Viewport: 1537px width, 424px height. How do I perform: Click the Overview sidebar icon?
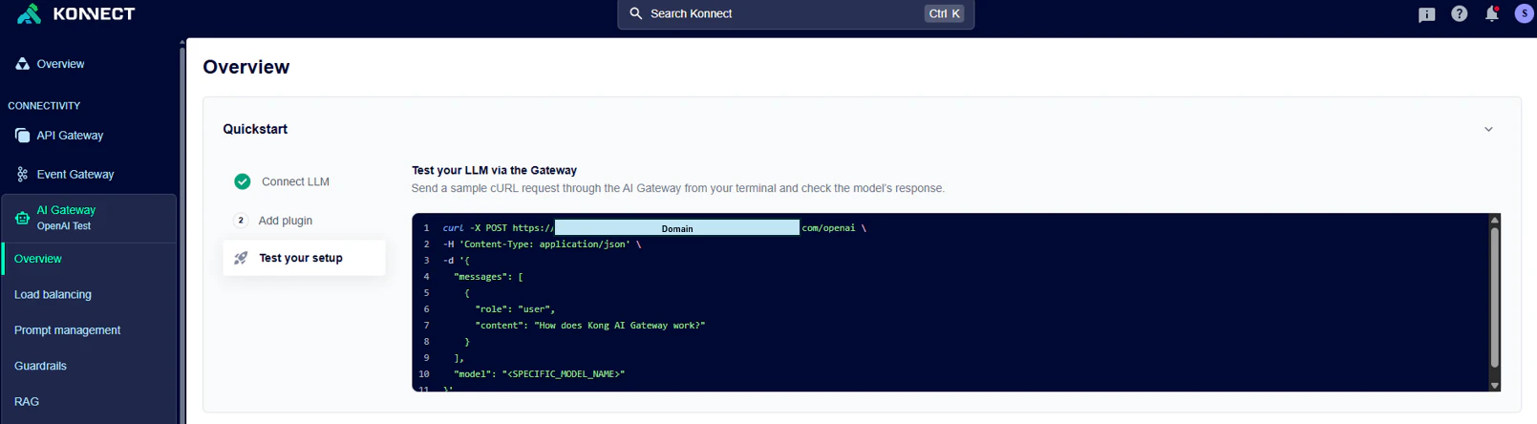(x=22, y=64)
